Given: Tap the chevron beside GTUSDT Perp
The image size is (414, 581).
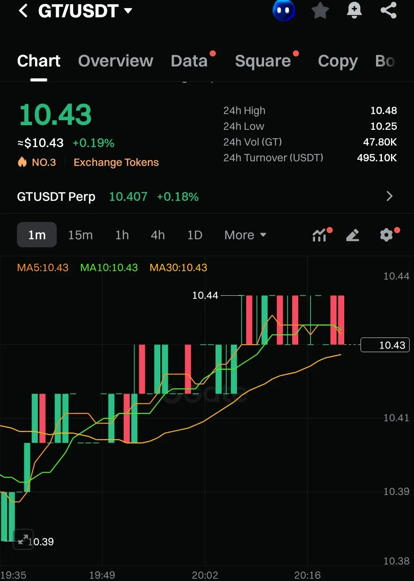Looking at the screenshot, I should coord(389,196).
